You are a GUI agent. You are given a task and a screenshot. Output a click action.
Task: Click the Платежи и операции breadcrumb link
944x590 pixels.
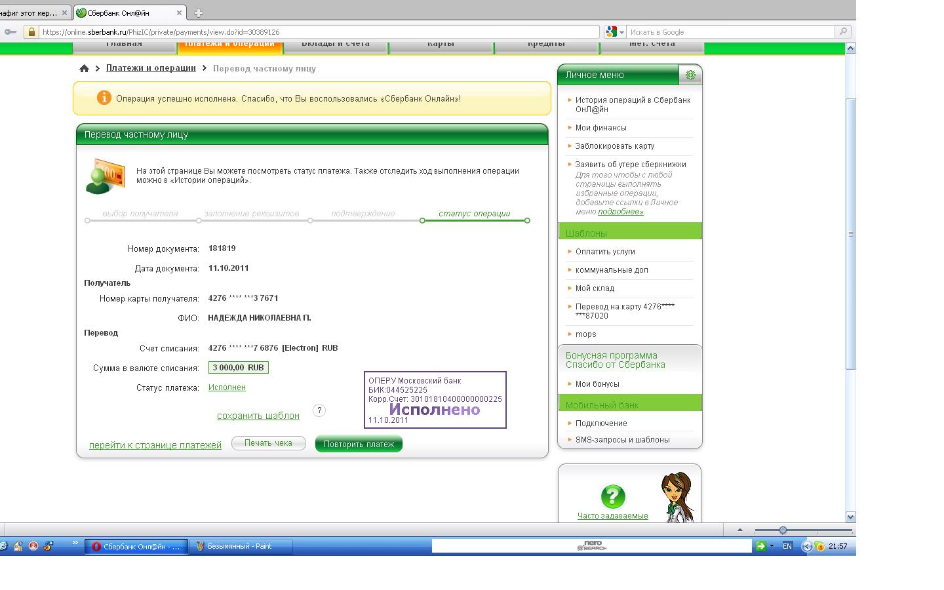(151, 68)
